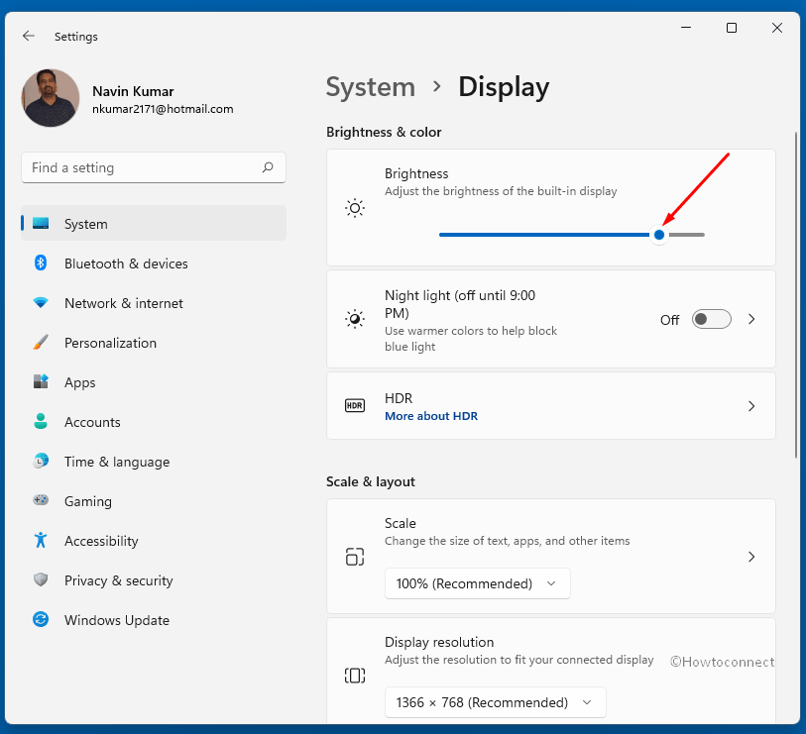Go to Apps settings
This screenshot has height=734, width=806.
pos(154,381)
